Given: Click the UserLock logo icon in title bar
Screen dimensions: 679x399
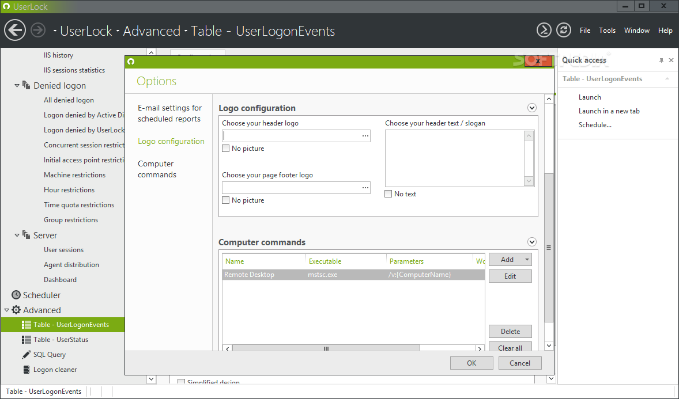Looking at the screenshot, I should [x=6, y=6].
